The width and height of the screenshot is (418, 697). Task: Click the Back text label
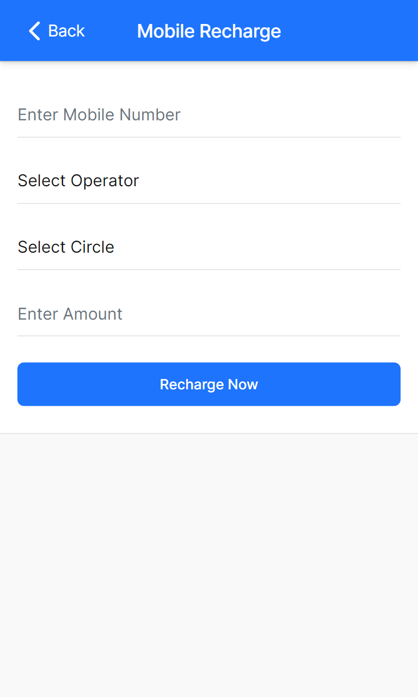66,31
